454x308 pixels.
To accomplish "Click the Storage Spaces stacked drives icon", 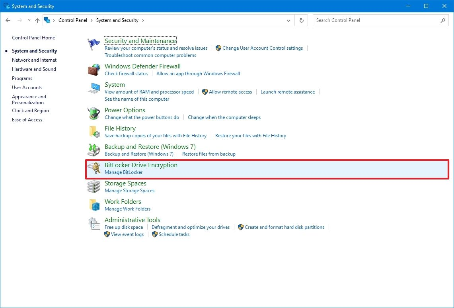I will (94, 187).
